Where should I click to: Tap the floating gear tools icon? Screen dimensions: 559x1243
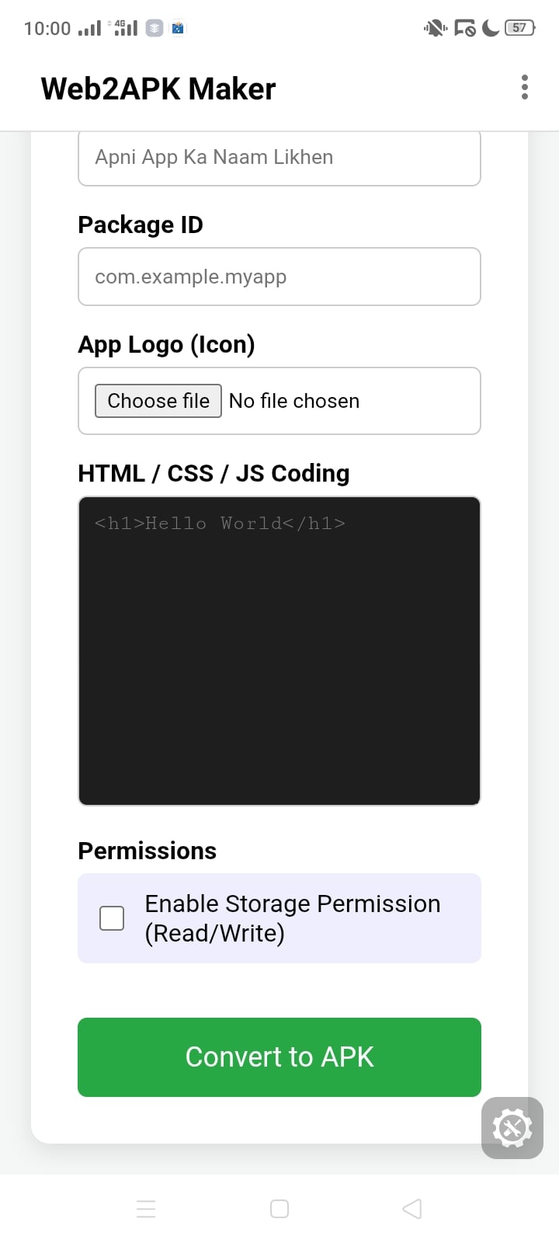pyautogui.click(x=512, y=1128)
